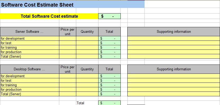
Task: Click Quantity cell for Desktop test
Action: pos(87,80)
